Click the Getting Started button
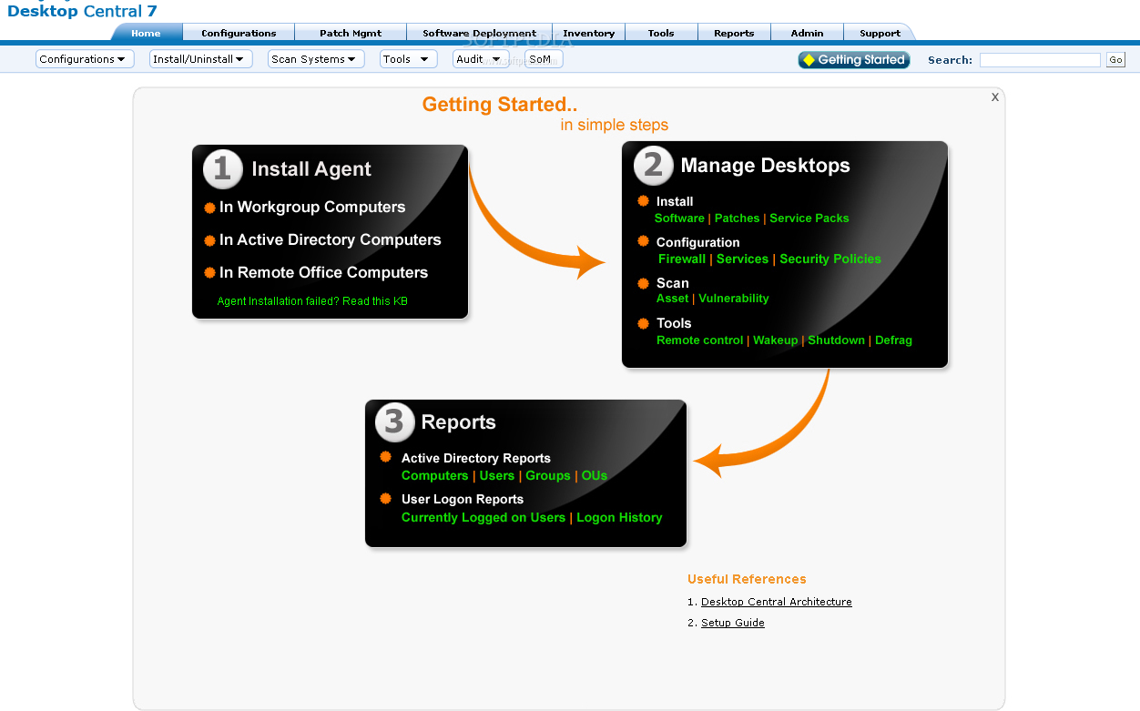 point(854,60)
